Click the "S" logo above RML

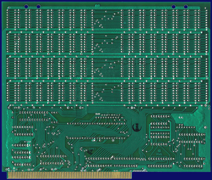(159, 151)
